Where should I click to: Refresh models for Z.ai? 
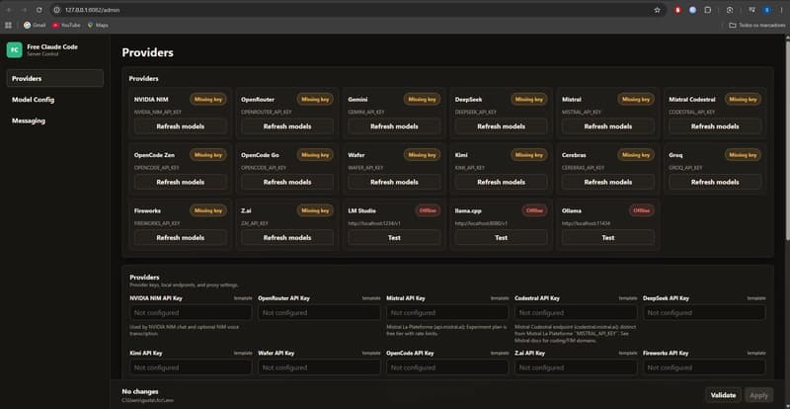(287, 237)
